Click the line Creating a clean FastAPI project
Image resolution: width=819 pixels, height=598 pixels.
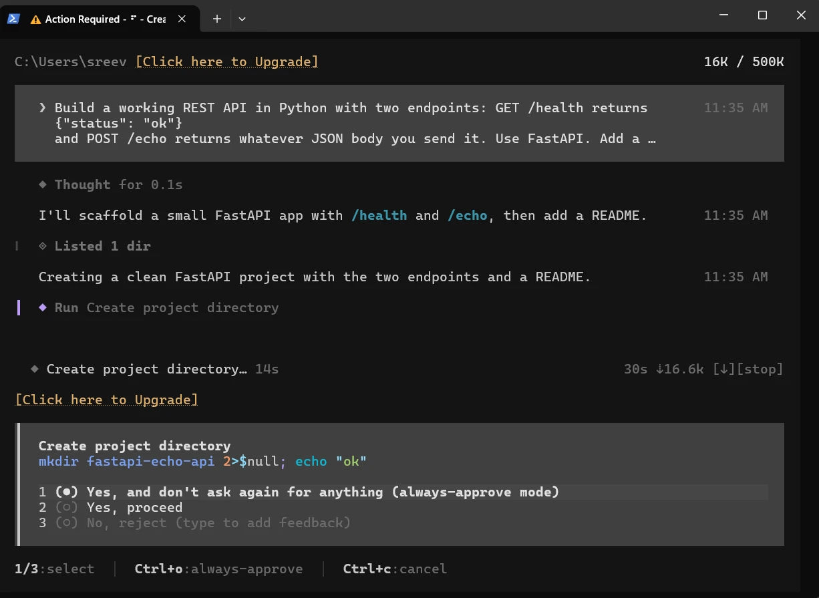(315, 277)
